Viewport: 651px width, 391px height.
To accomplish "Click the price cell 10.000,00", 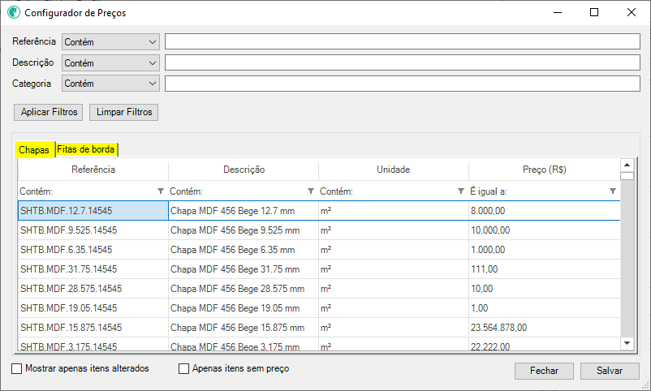I will [x=545, y=230].
